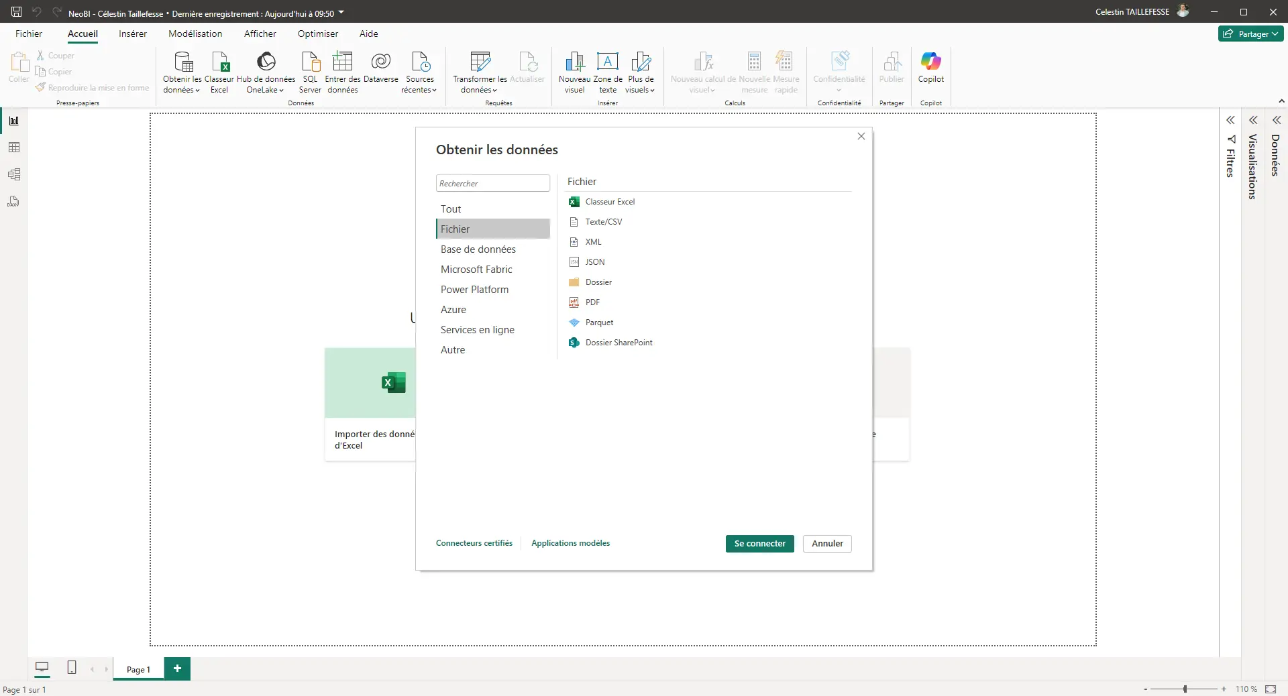Click zoom slider handle in status bar
Viewport: 1288px width, 696px height.
pos(1185,689)
